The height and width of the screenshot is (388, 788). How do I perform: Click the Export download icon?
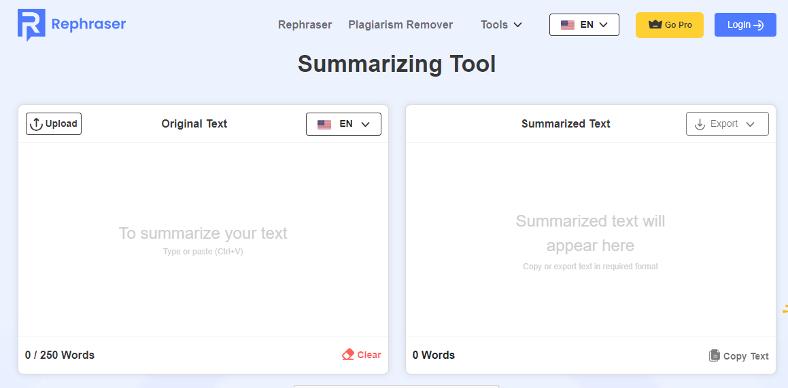(700, 124)
